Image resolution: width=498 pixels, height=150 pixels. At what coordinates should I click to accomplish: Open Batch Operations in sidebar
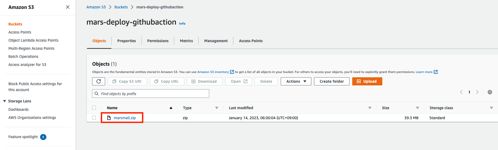[23, 56]
